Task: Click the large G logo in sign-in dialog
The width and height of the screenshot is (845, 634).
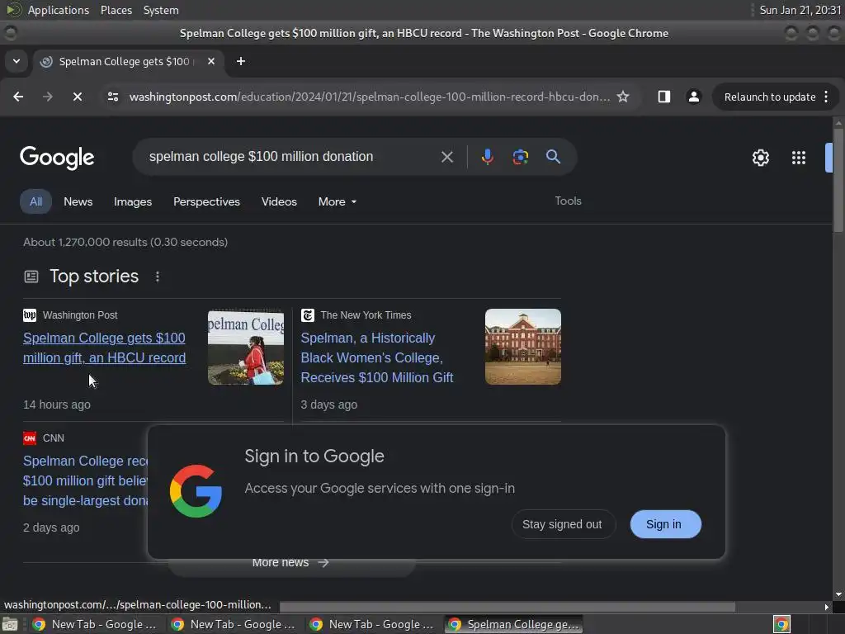Action: [196, 491]
